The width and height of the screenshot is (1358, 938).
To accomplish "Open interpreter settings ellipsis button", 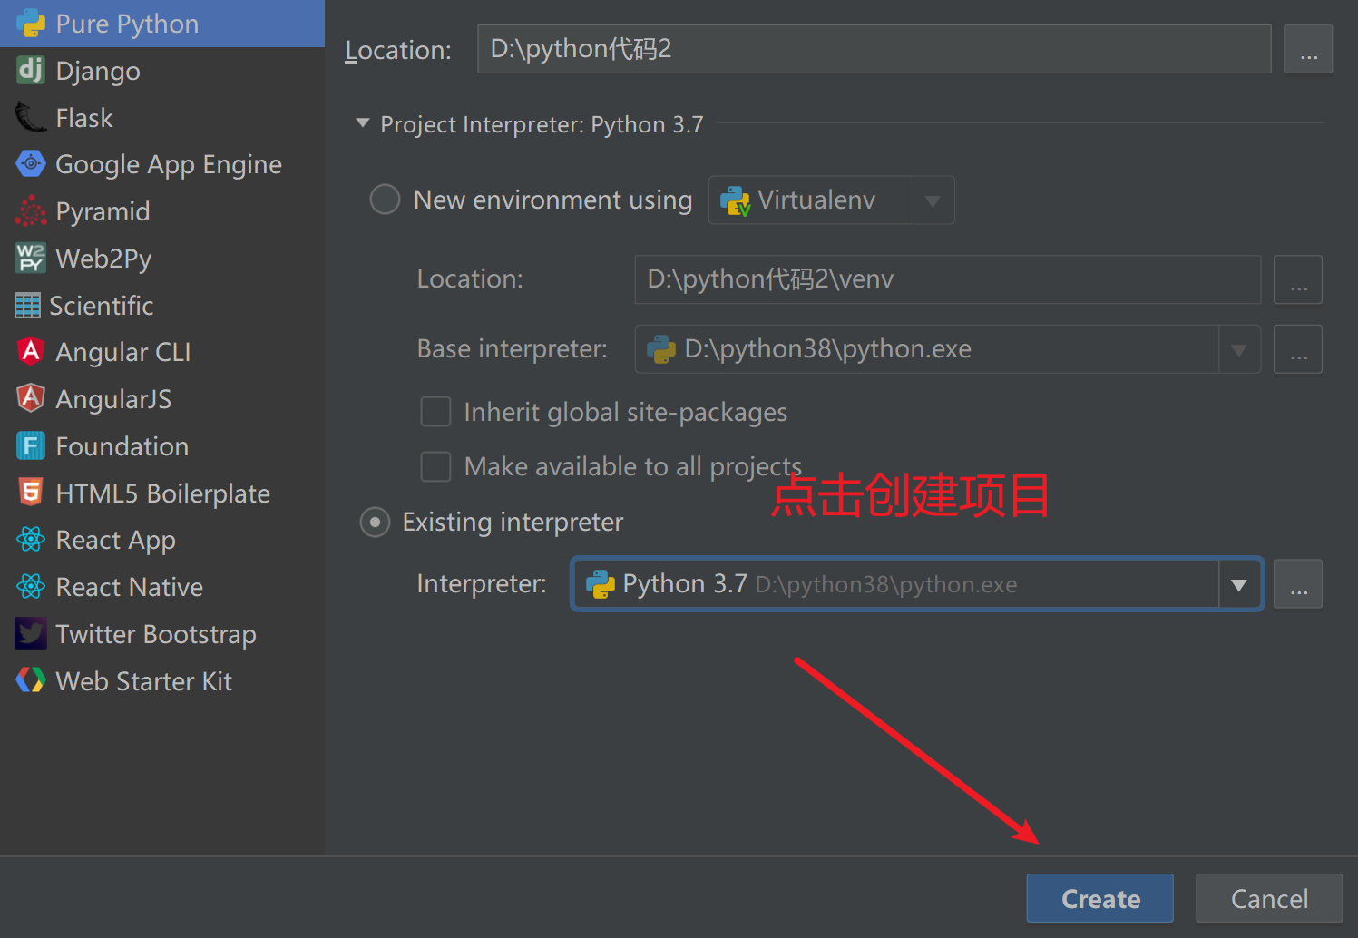I will (x=1298, y=584).
